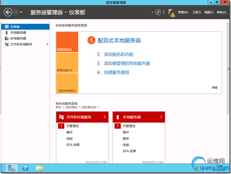Select the 了解详细信息(L) tile

click(67, 83)
